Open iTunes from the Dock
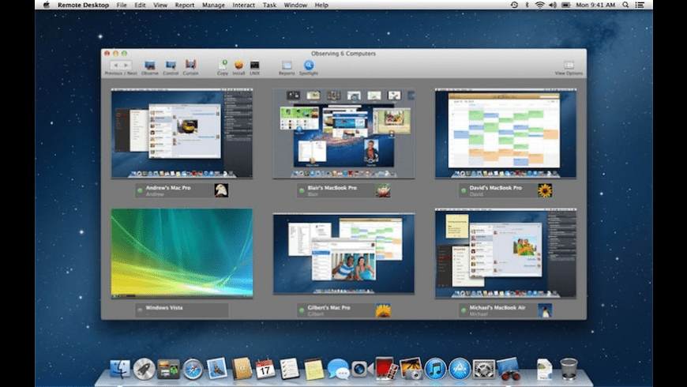The height and width of the screenshot is (387, 687). [435, 369]
